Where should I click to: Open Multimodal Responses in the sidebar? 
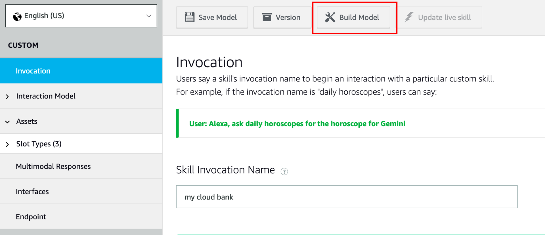pyautogui.click(x=81, y=166)
